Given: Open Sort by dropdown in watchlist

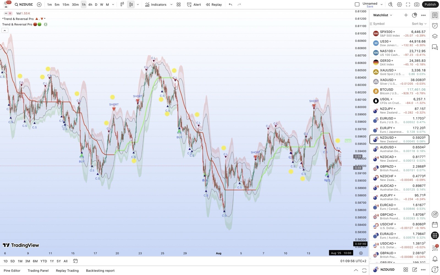Looking at the screenshot, I should click(419, 24).
